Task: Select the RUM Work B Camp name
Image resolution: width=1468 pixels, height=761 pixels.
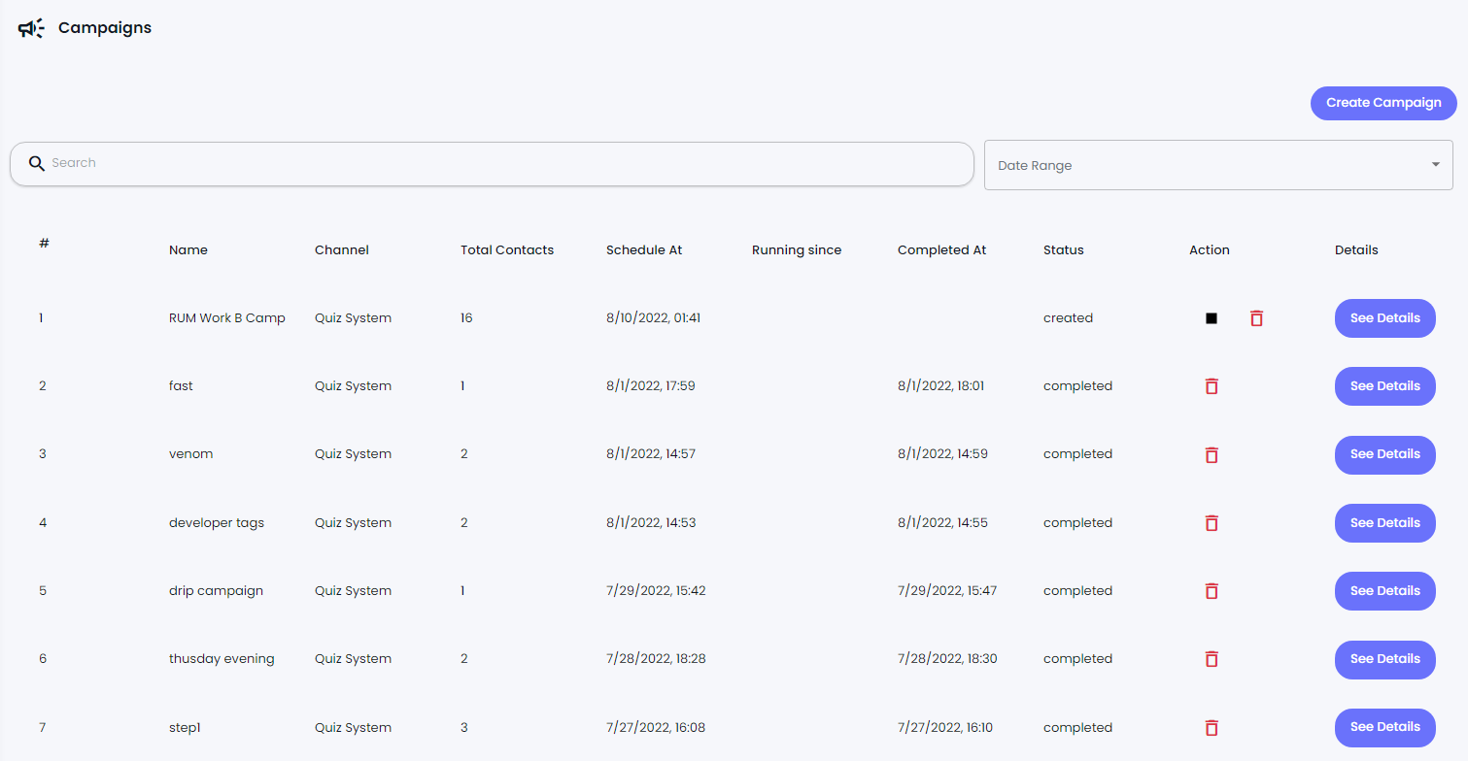Action: click(x=227, y=318)
